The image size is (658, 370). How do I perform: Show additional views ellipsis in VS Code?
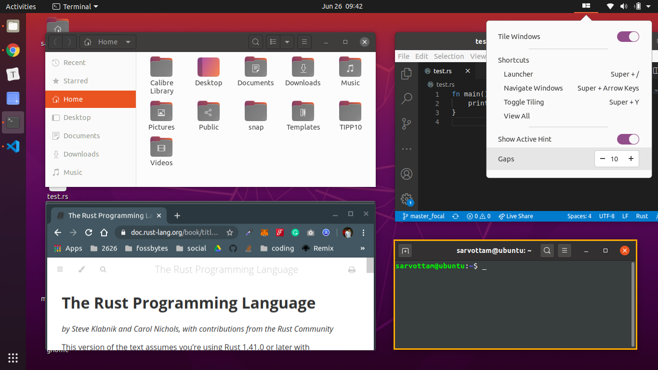(407, 149)
